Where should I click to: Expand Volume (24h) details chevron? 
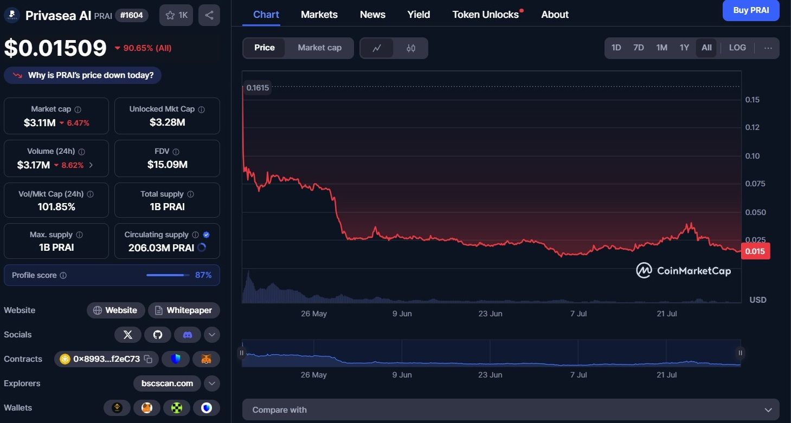91,165
